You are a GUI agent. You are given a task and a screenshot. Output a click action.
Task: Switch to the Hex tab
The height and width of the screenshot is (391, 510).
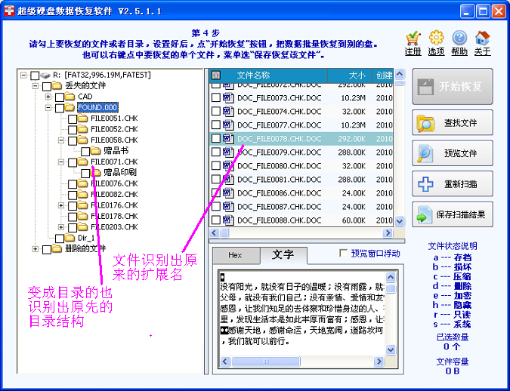[x=235, y=256]
